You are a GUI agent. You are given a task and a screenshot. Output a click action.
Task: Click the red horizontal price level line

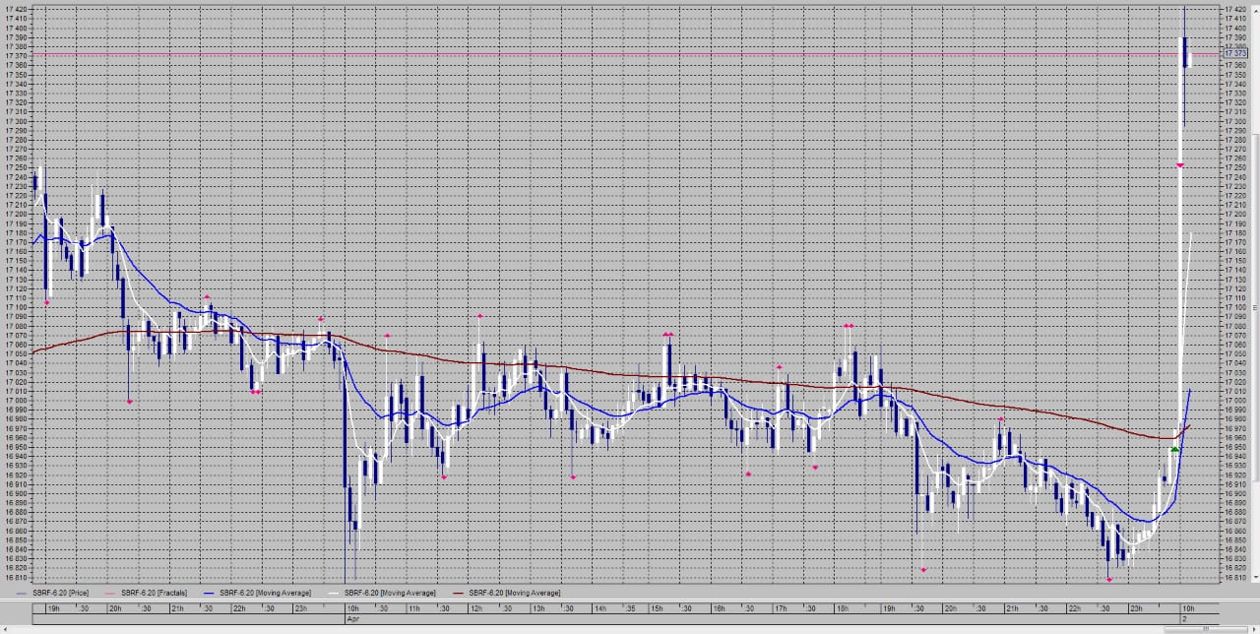point(591,54)
